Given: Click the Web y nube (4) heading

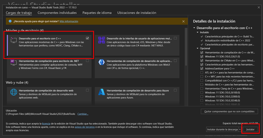Looking at the screenshot, I should 17,82.
